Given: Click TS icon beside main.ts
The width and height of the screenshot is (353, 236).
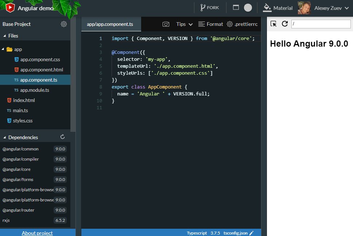Looking at the screenshot, I should click(x=9, y=111).
